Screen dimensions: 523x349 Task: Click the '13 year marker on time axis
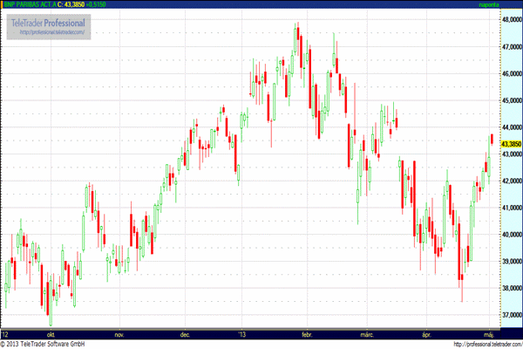(x=242, y=333)
